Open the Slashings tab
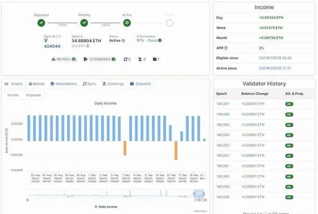 (113, 84)
